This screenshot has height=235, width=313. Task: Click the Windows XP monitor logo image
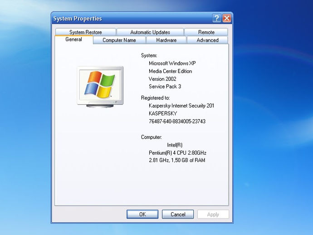pos(100,87)
